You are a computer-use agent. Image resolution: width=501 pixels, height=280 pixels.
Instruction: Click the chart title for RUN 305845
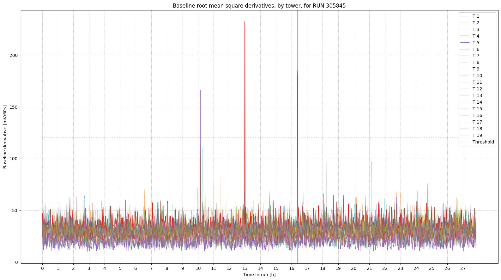(x=259, y=6)
